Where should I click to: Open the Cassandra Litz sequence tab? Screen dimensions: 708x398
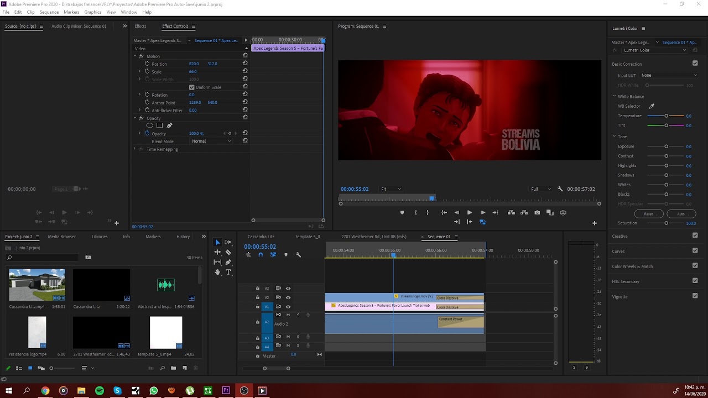click(x=261, y=237)
